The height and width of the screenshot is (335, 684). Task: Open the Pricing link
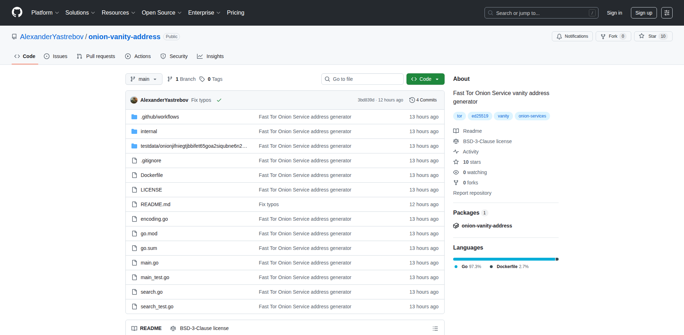pyautogui.click(x=235, y=13)
